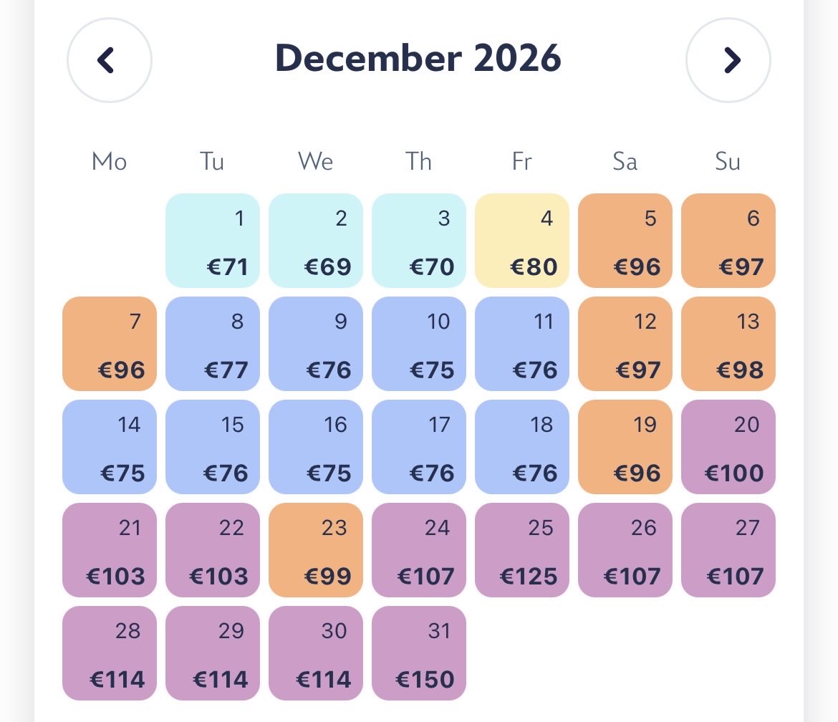The width and height of the screenshot is (838, 722).
Task: Select December 10 priced at €75
Action: (x=419, y=344)
